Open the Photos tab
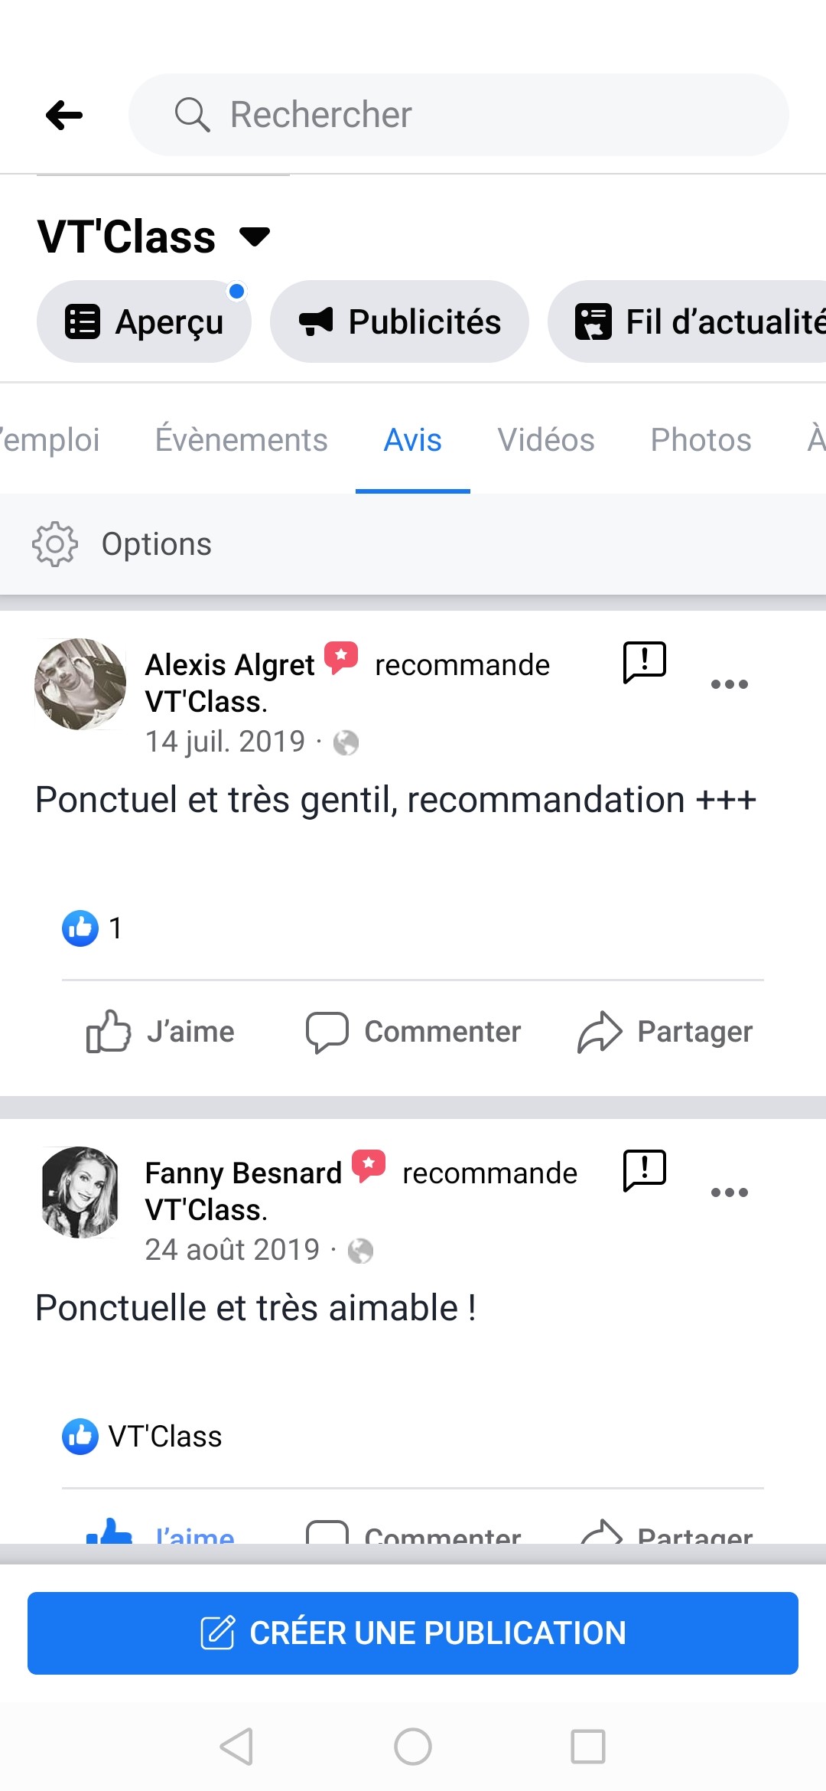Viewport: 826px width, 1791px height. [701, 440]
